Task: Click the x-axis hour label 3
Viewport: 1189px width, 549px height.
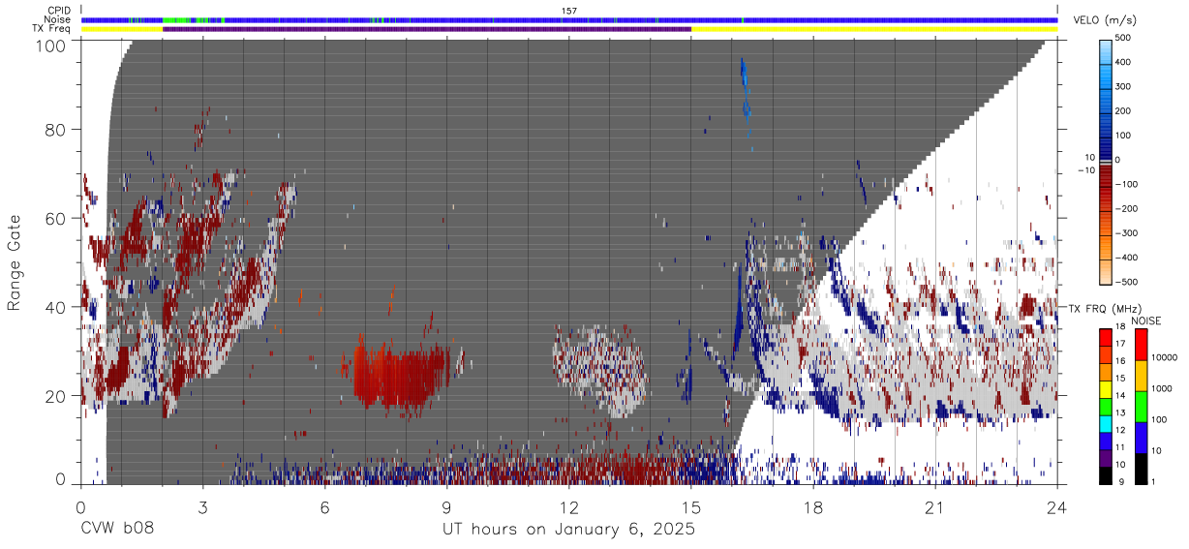Action: (x=203, y=506)
